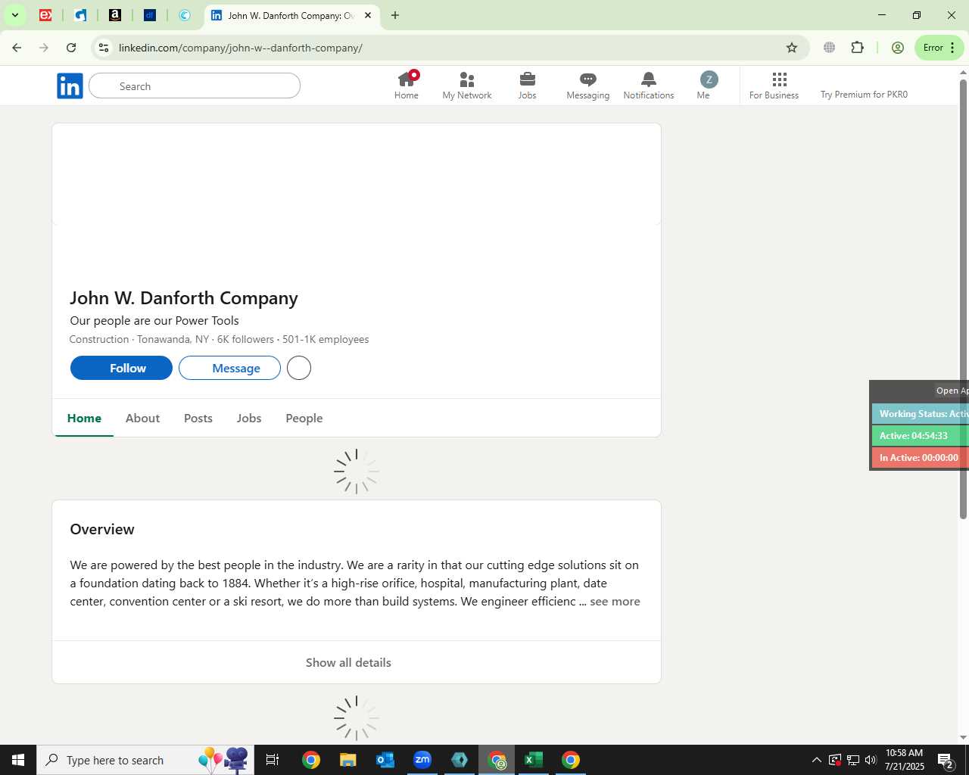This screenshot has height=775, width=969.
Task: Expand the For Business apps grid
Action: [774, 85]
